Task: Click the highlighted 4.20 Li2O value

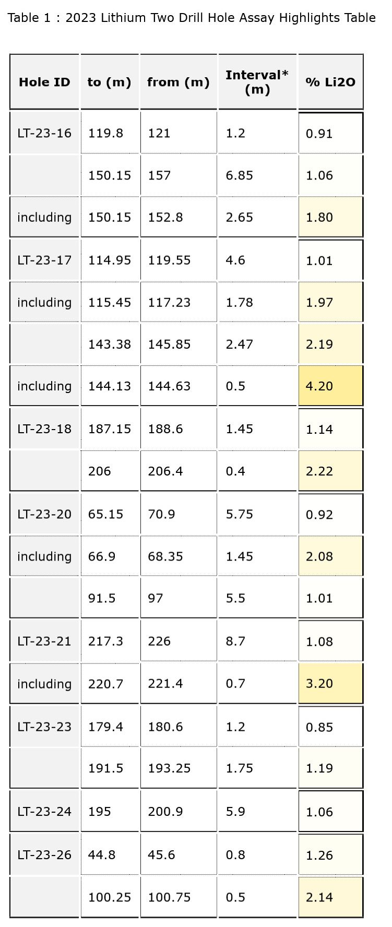Action: pyautogui.click(x=330, y=386)
